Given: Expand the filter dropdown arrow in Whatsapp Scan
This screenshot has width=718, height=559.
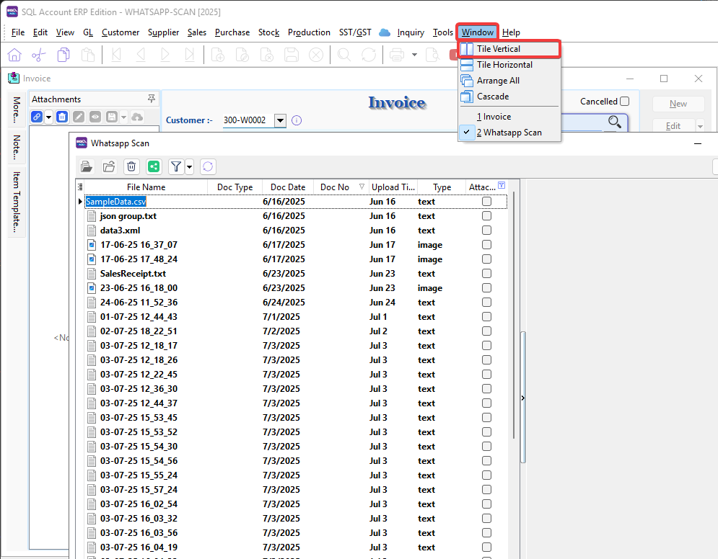Looking at the screenshot, I should pyautogui.click(x=189, y=166).
